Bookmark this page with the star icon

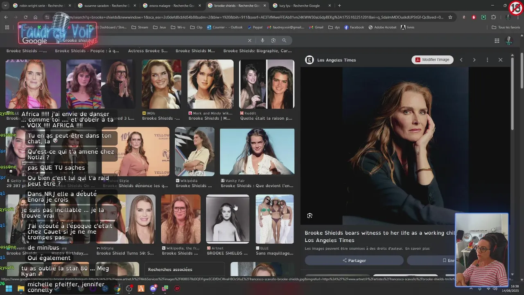tap(450, 17)
